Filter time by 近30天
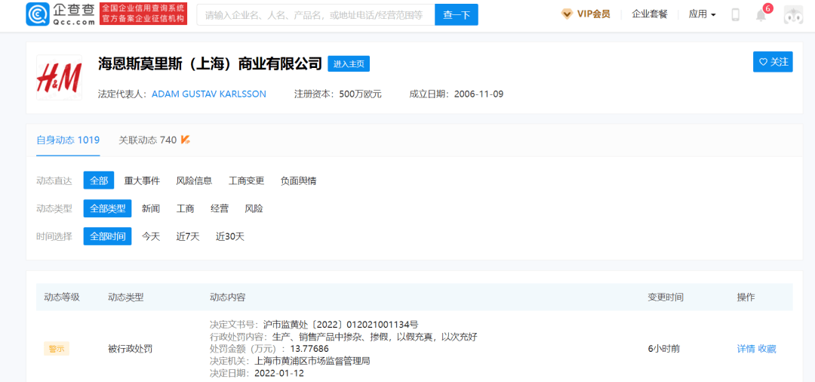 [x=229, y=236]
